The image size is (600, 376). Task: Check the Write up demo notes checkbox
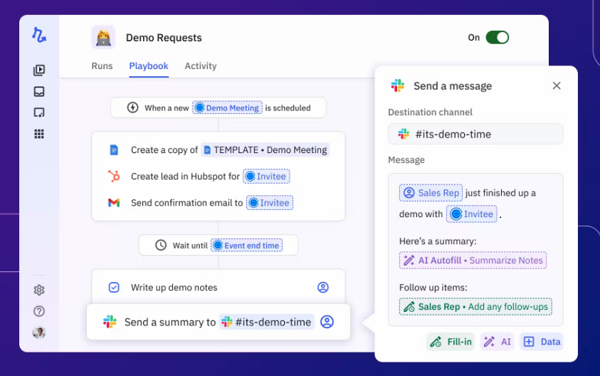coord(114,287)
